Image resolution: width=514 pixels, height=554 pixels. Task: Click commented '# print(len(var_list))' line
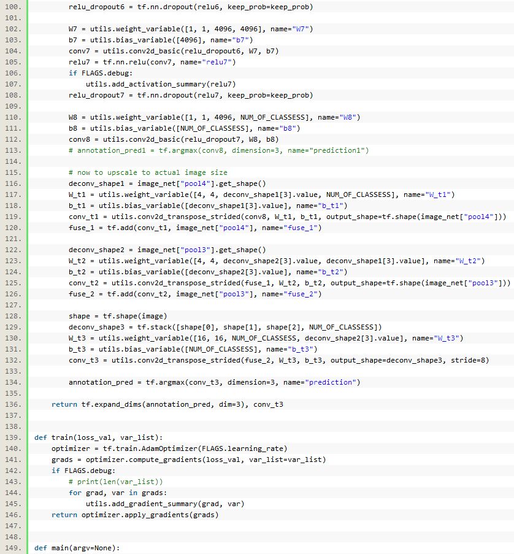coord(115,482)
